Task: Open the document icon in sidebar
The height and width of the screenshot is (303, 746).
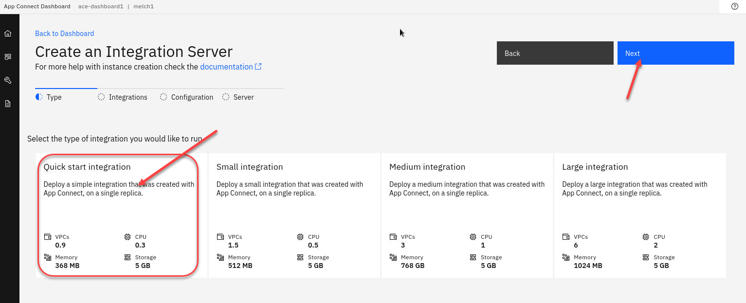Action: click(8, 104)
